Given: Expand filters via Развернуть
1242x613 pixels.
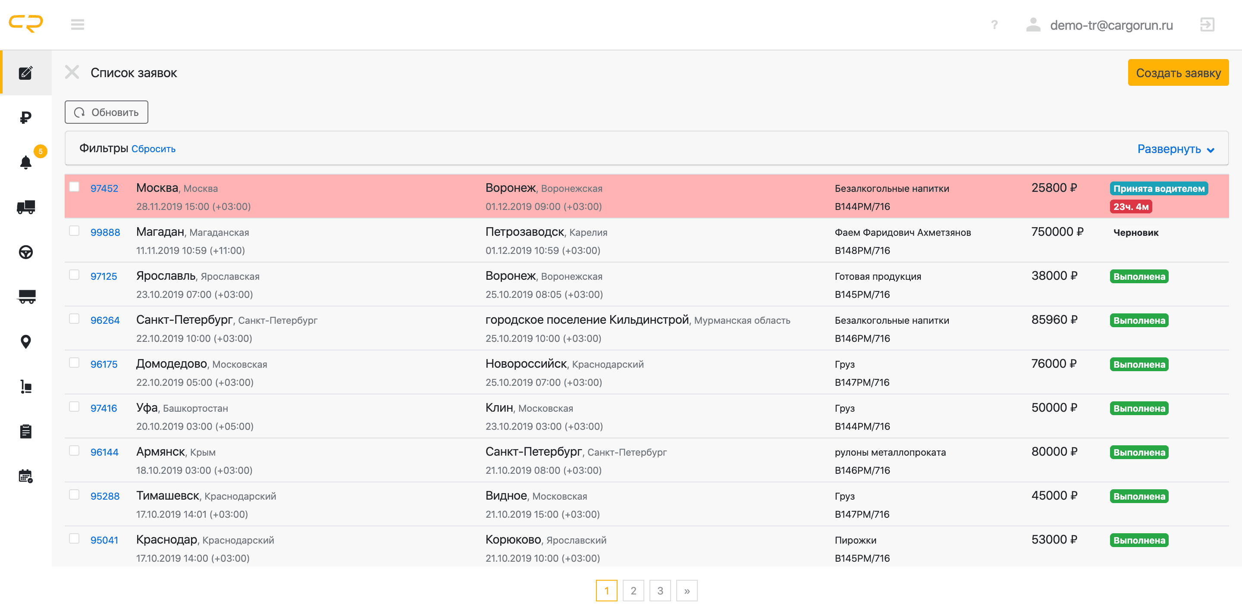Looking at the screenshot, I should (1175, 150).
